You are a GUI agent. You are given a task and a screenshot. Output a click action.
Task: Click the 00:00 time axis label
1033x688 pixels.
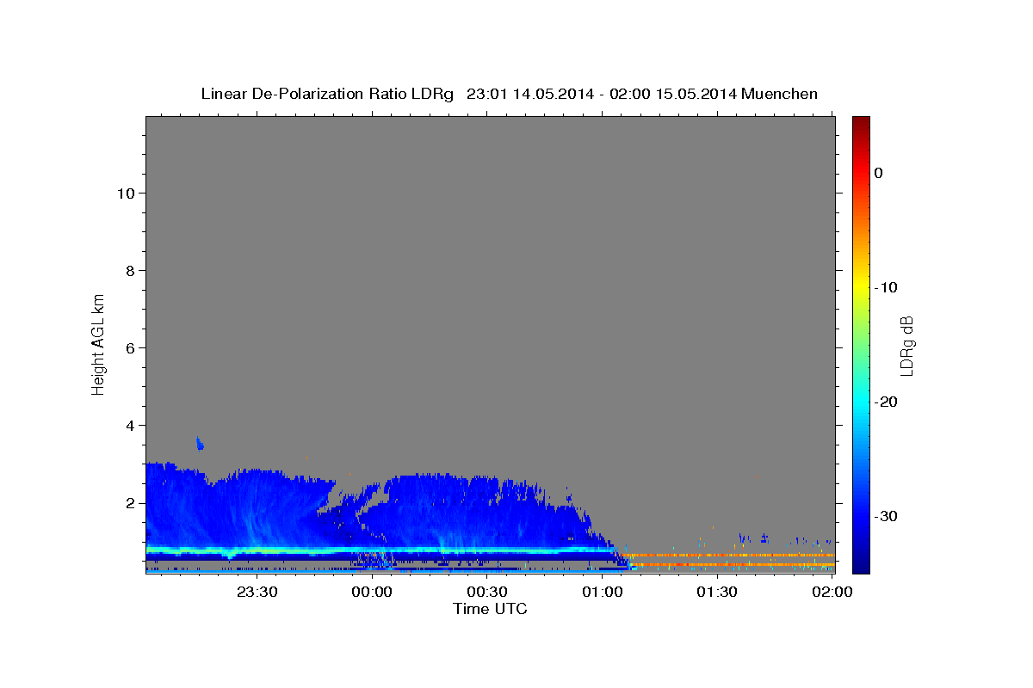(x=372, y=592)
